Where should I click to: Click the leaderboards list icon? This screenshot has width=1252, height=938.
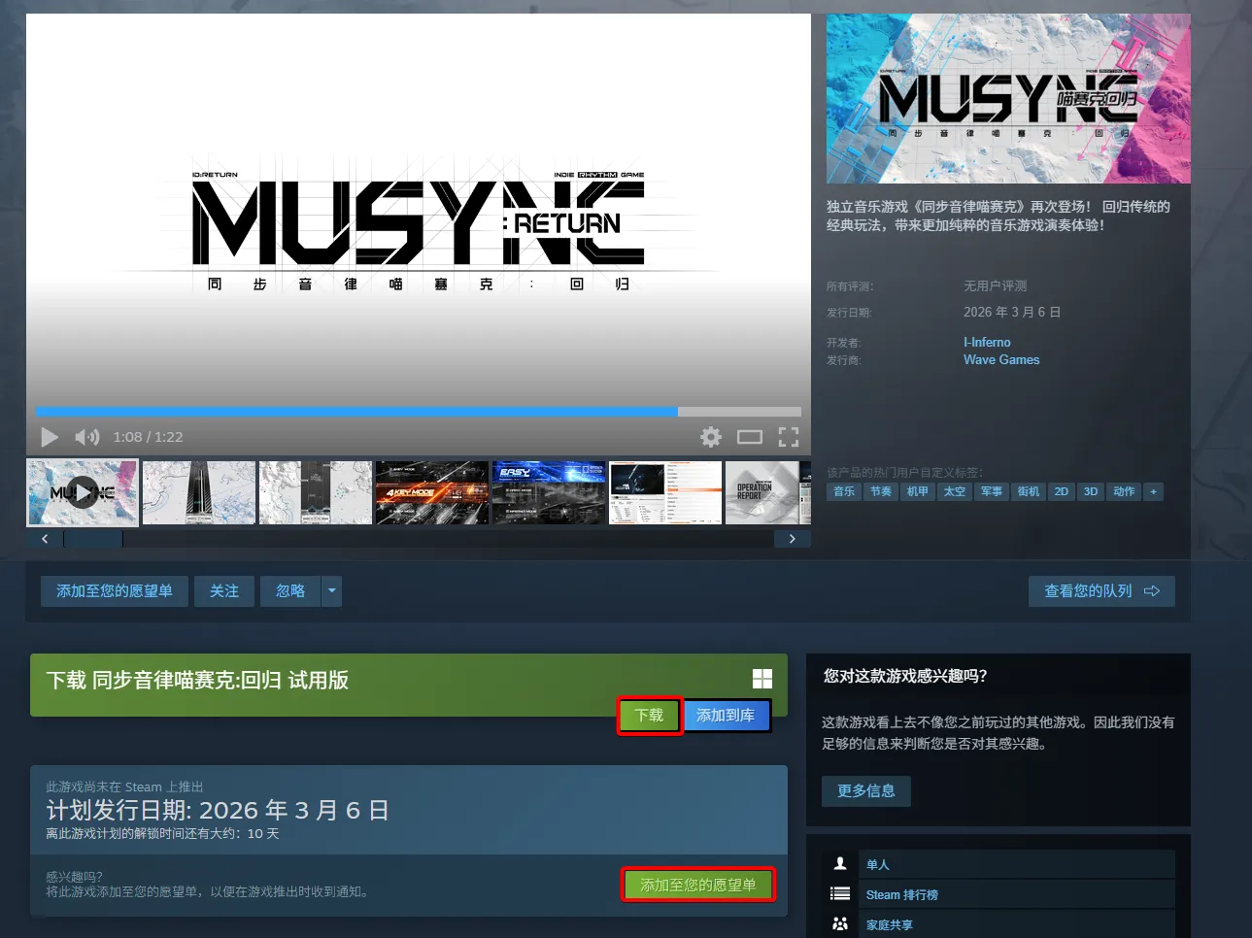pyautogui.click(x=840, y=893)
